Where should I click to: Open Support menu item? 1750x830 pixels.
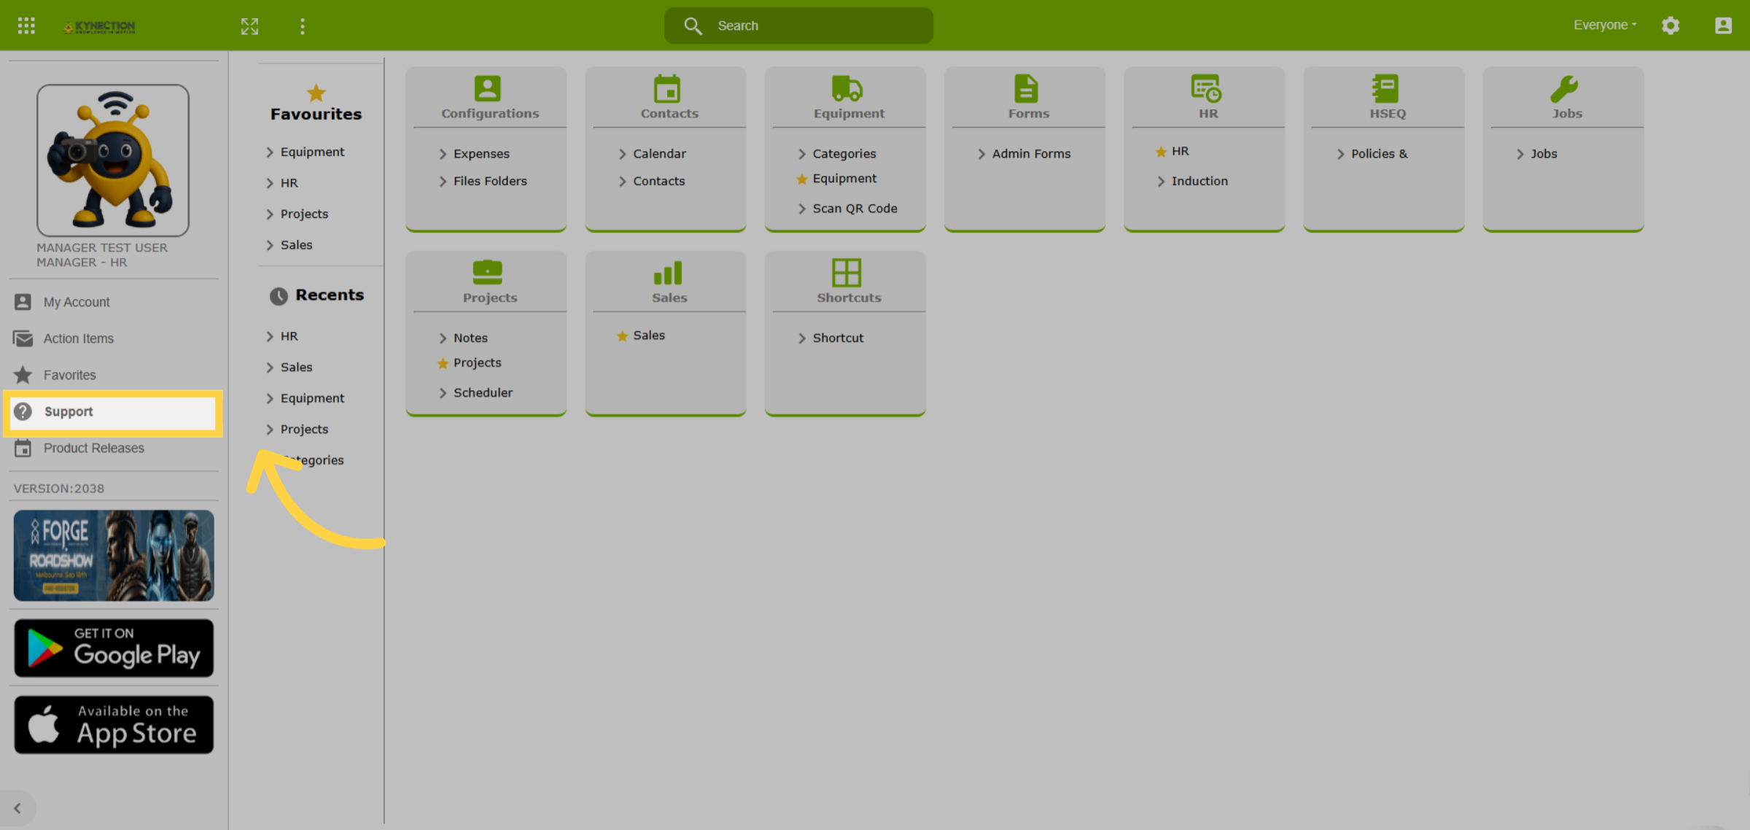click(114, 411)
